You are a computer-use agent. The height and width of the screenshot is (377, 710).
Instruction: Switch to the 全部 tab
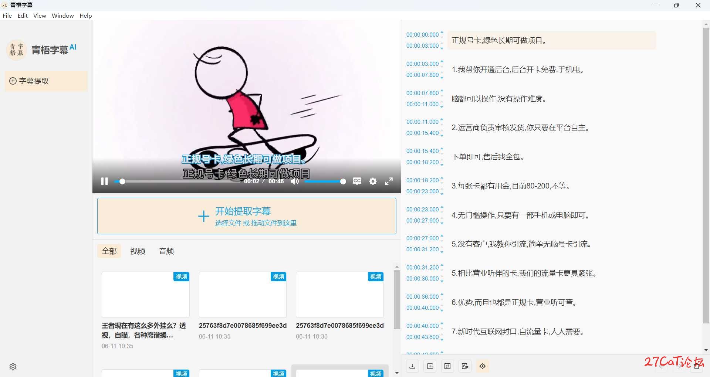point(109,251)
